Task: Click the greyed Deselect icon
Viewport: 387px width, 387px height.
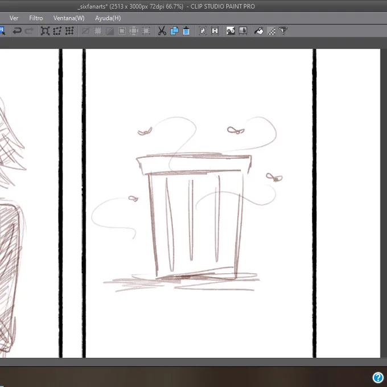Action: 85,31
